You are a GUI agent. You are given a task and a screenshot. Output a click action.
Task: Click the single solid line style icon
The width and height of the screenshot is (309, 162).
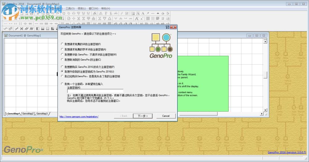click(36, 24)
